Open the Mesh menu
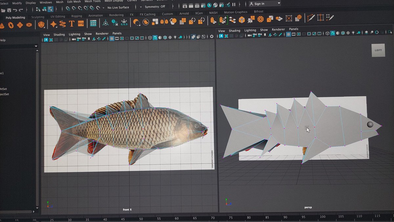394x222 pixels. (x=60, y=2)
